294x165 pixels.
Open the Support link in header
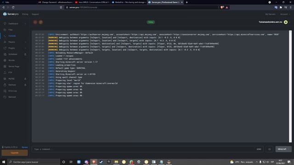[x=35, y=14]
